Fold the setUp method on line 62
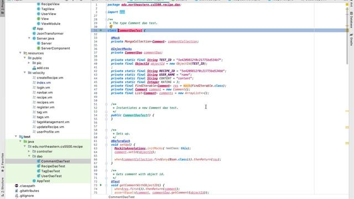 tap(106, 145)
